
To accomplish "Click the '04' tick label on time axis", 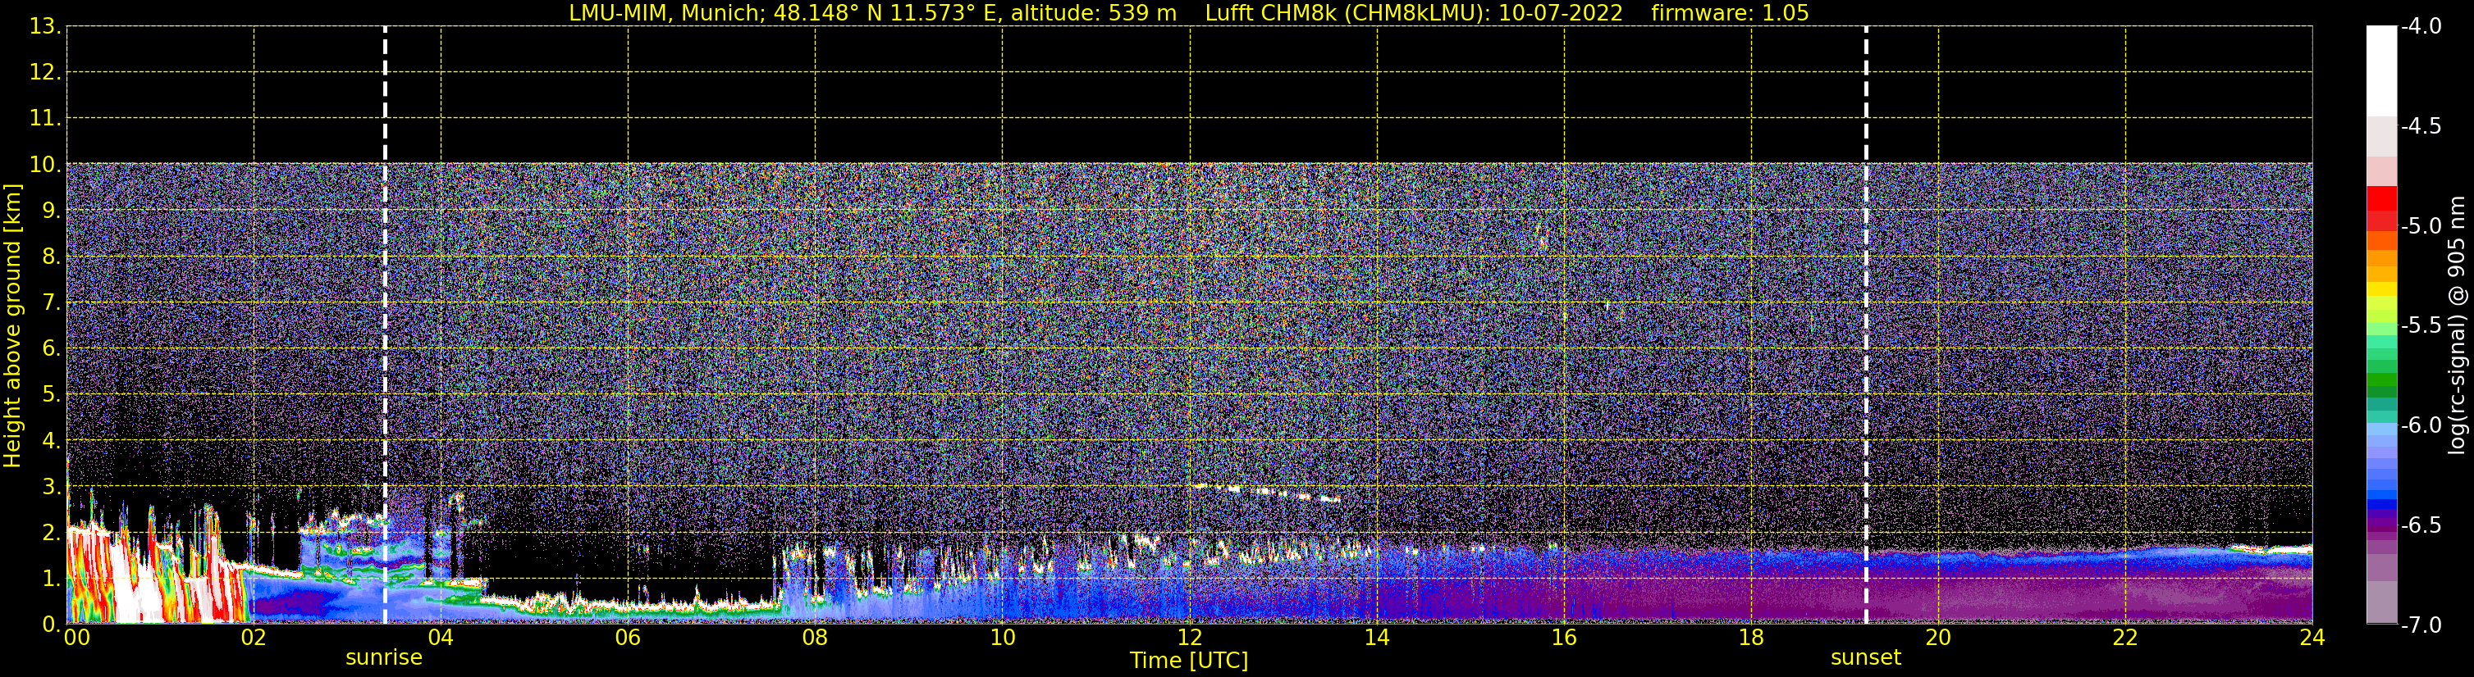I will click(x=440, y=638).
